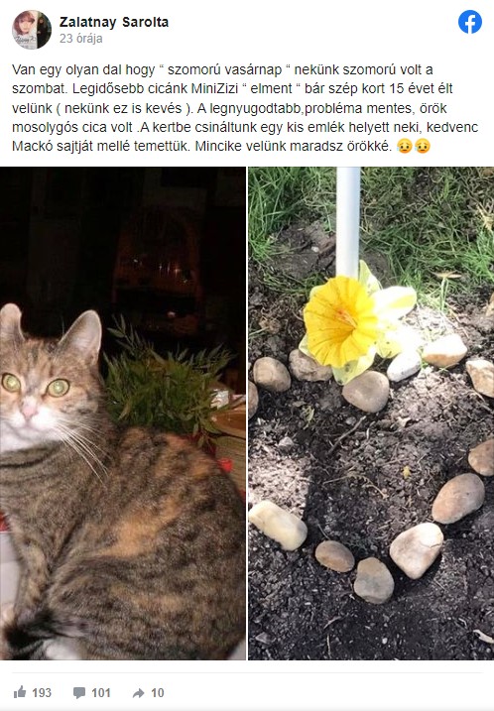Click the "23 órája" timestamp link
Image resolution: width=494 pixels, height=711 pixels.
point(80,39)
